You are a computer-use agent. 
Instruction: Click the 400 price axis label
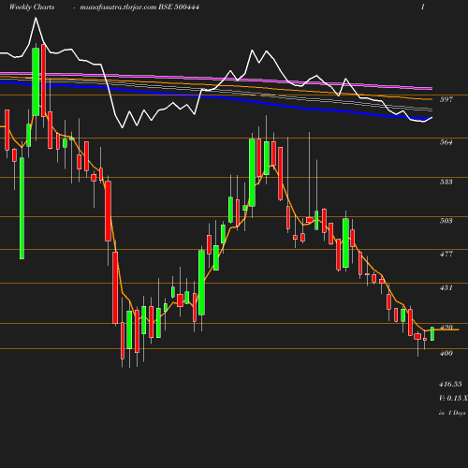pyautogui.click(x=446, y=353)
